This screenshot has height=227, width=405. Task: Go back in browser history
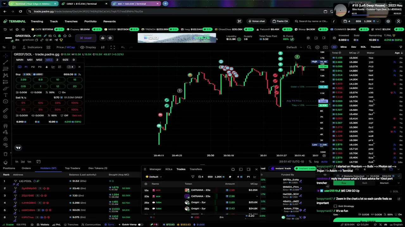(x=5, y=11)
